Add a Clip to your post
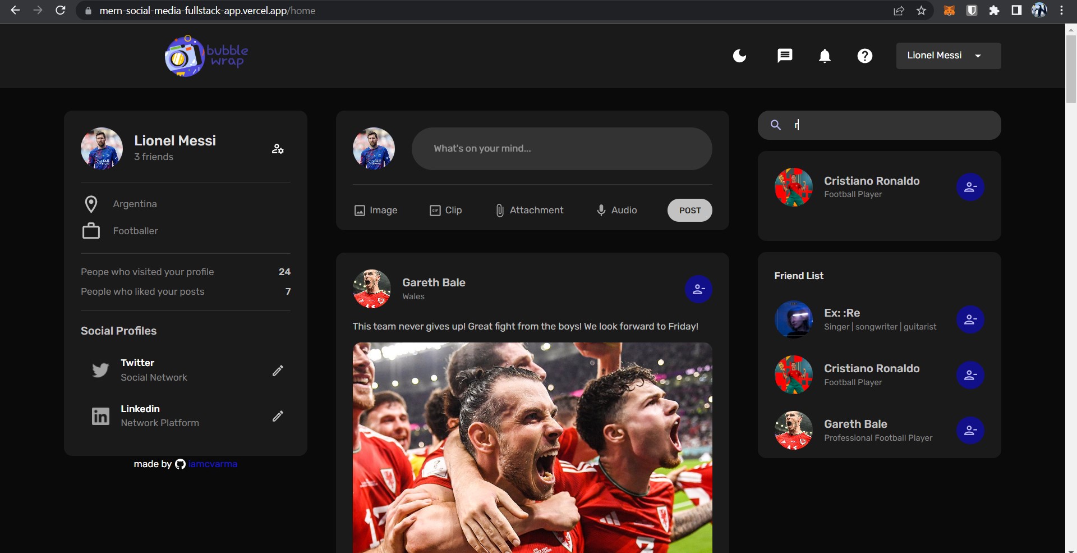1077x553 pixels. [446, 210]
